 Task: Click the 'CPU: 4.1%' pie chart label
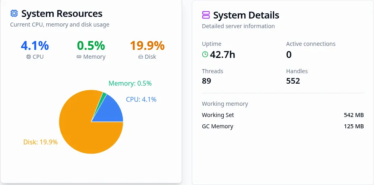pos(141,99)
